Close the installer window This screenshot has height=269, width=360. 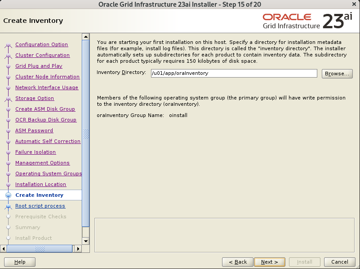(x=354, y=4)
